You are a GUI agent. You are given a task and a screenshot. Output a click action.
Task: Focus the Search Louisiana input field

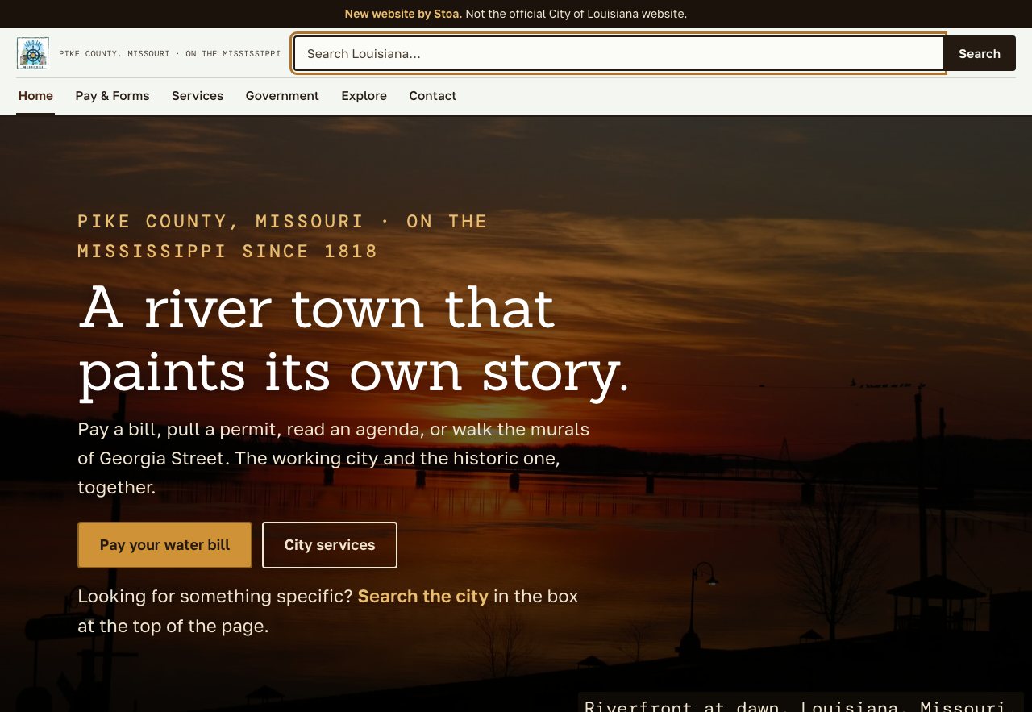tap(619, 53)
